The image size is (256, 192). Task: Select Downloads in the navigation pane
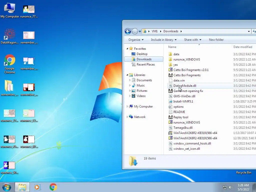(144, 59)
